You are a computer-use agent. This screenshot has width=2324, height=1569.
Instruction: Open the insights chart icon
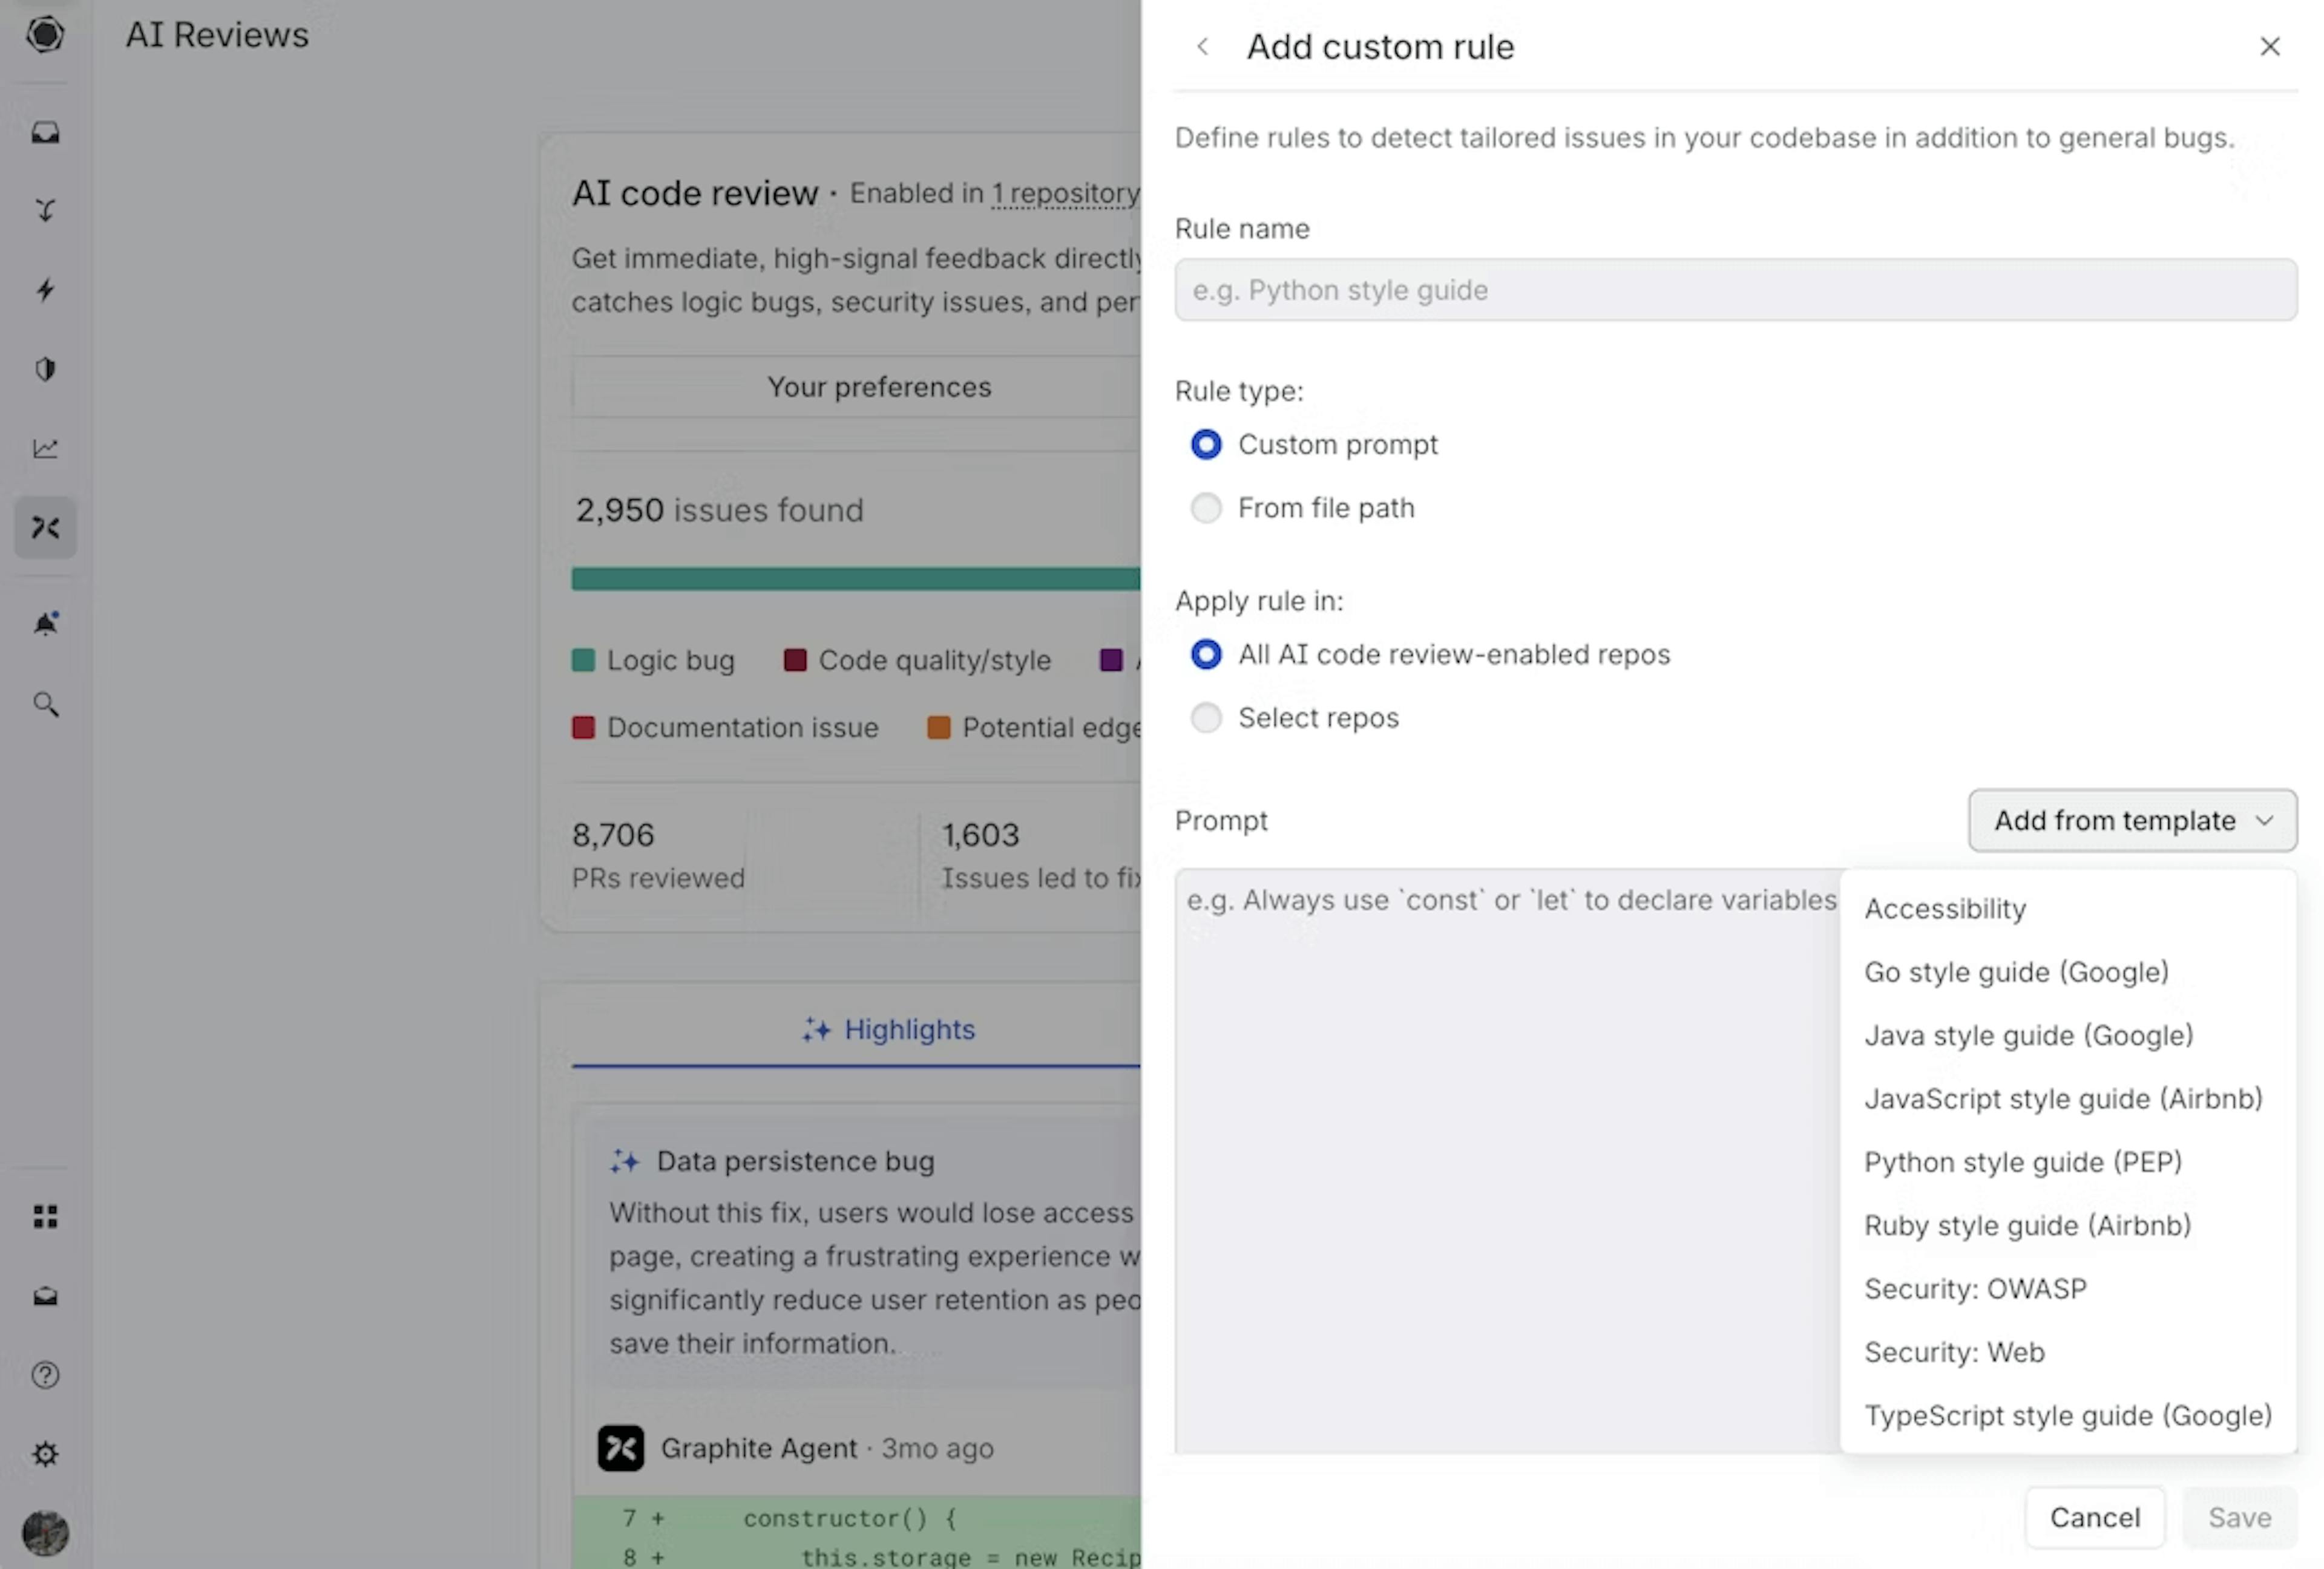[x=45, y=449]
